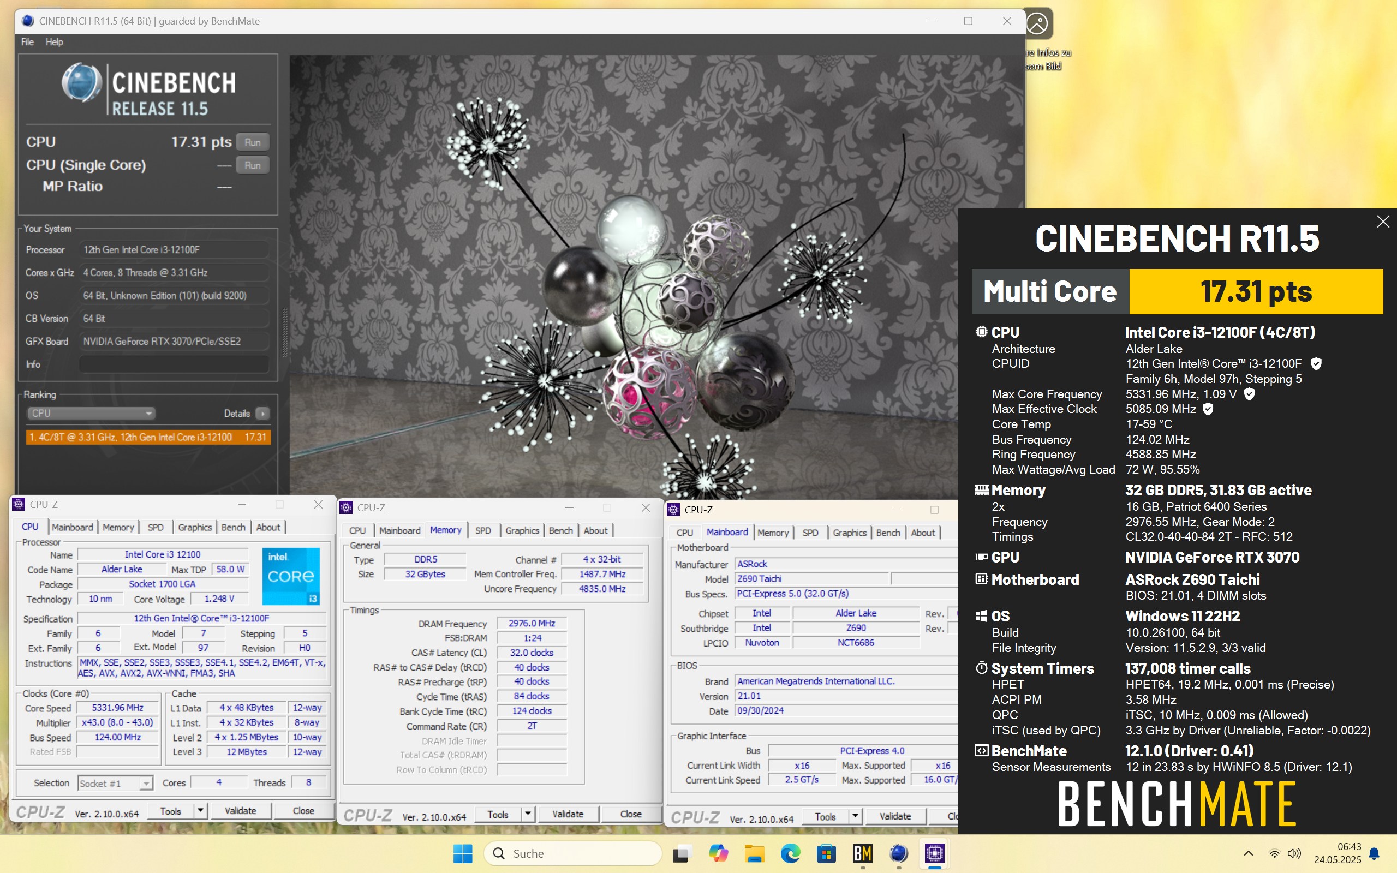This screenshot has height=873, width=1397.
Task: Open Microsoft Store from taskbar
Action: pos(826,853)
